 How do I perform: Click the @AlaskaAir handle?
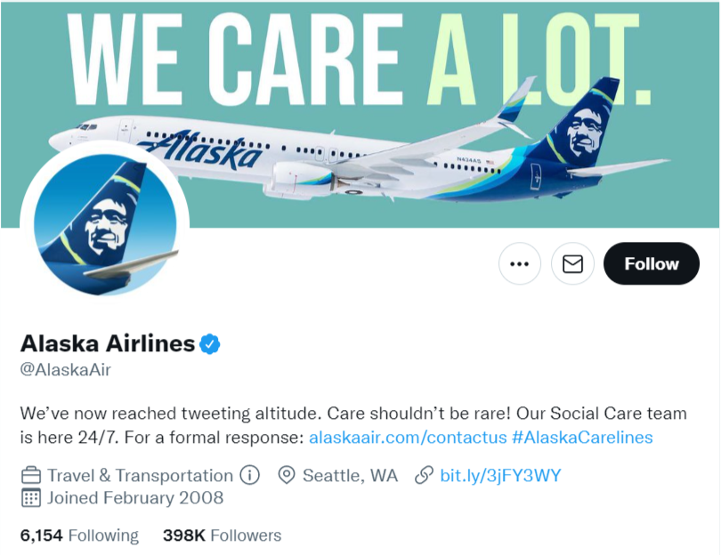65,370
